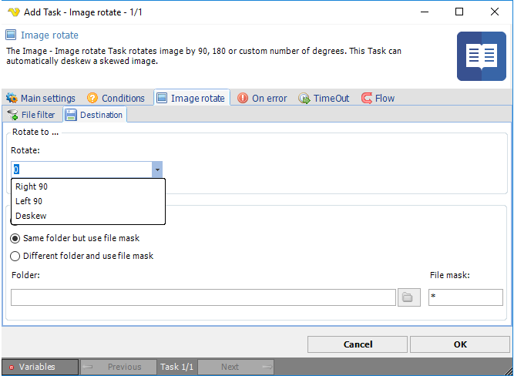
Task: Click the folder browse icon button
Action: point(409,297)
